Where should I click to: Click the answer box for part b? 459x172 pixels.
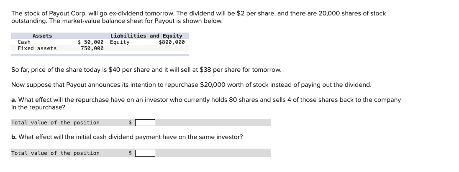tap(145, 153)
